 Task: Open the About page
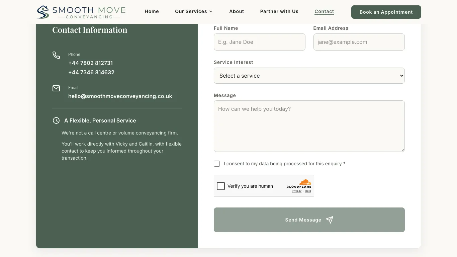point(237,11)
